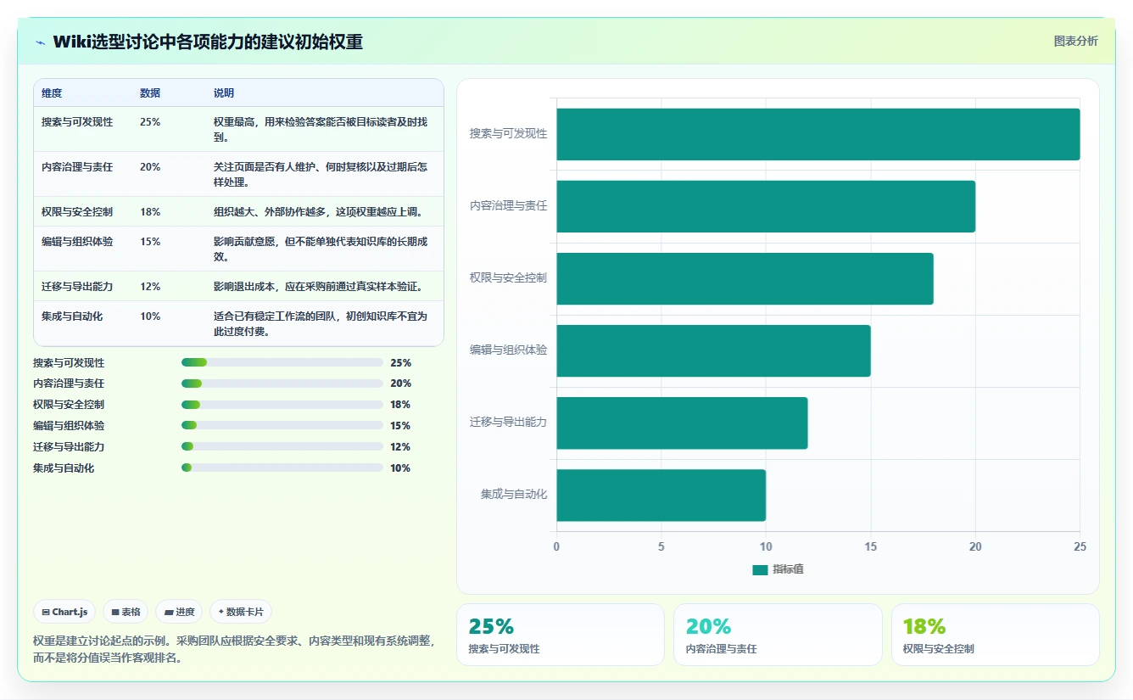
Task: Click the footnote starting 权重是建立讨论起点的示例
Action: 234,649
